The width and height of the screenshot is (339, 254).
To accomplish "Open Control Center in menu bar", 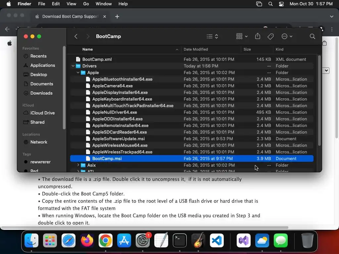I will (x=281, y=4).
